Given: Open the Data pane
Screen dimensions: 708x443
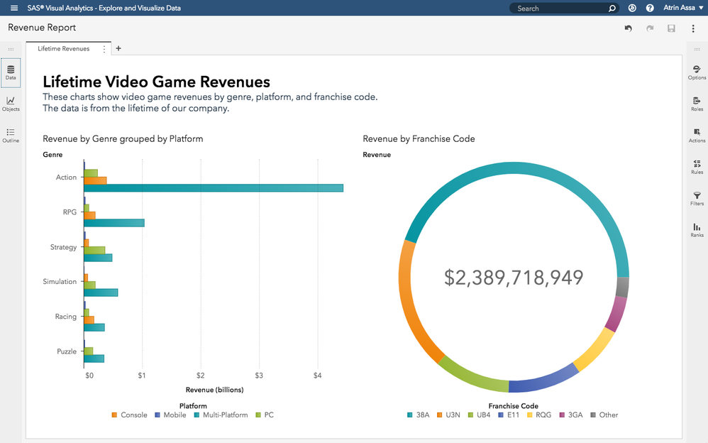Looking at the screenshot, I should [11, 72].
